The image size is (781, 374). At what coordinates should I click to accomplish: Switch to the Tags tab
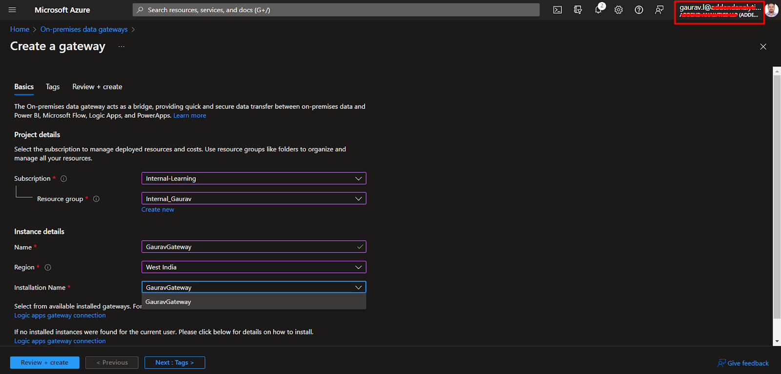click(53, 87)
